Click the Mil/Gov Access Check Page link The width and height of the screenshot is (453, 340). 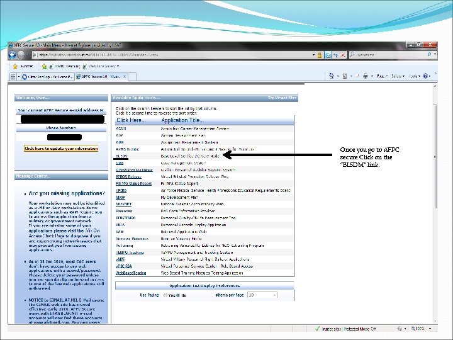[64, 233]
